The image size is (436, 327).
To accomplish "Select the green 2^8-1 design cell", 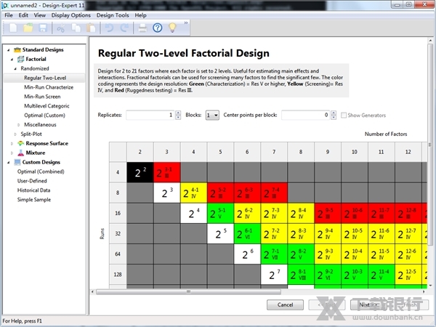I will [301, 275].
